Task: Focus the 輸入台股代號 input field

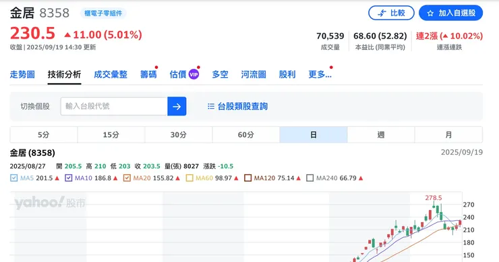Action: click(114, 106)
